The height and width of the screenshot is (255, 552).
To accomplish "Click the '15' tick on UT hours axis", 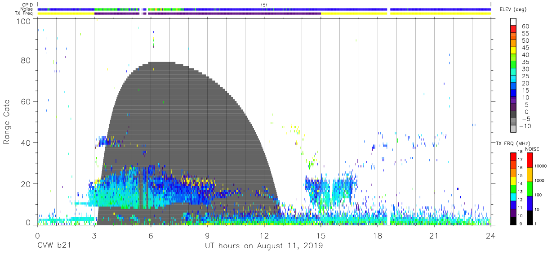I will tap(321, 236).
